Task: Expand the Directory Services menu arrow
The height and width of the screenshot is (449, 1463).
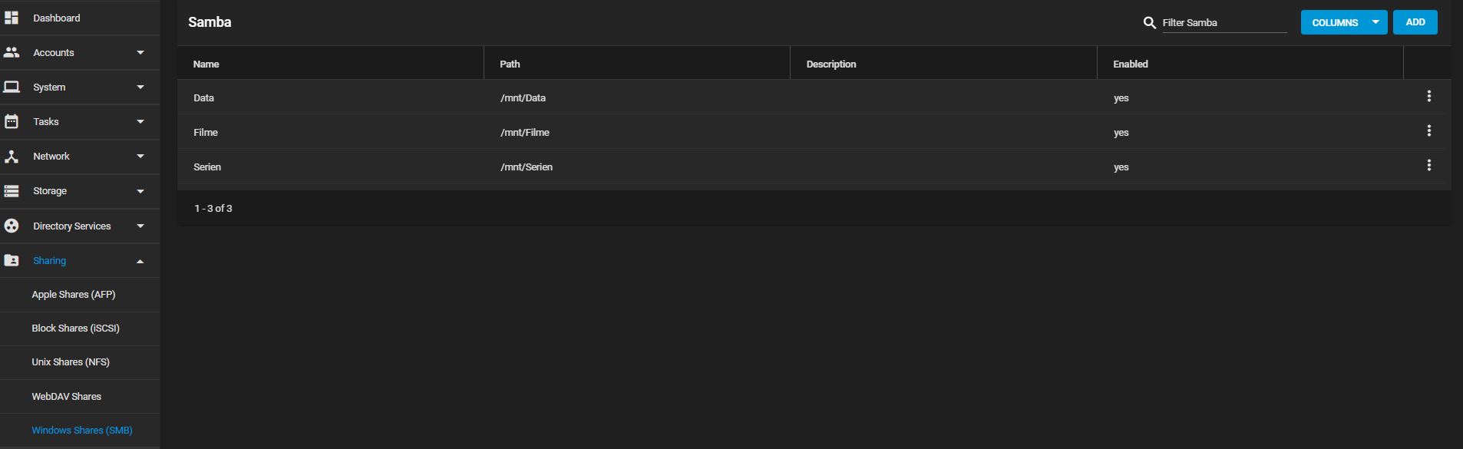Action: 140,226
